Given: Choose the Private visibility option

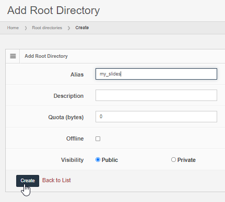Looking at the screenshot, I should pyautogui.click(x=173, y=160).
